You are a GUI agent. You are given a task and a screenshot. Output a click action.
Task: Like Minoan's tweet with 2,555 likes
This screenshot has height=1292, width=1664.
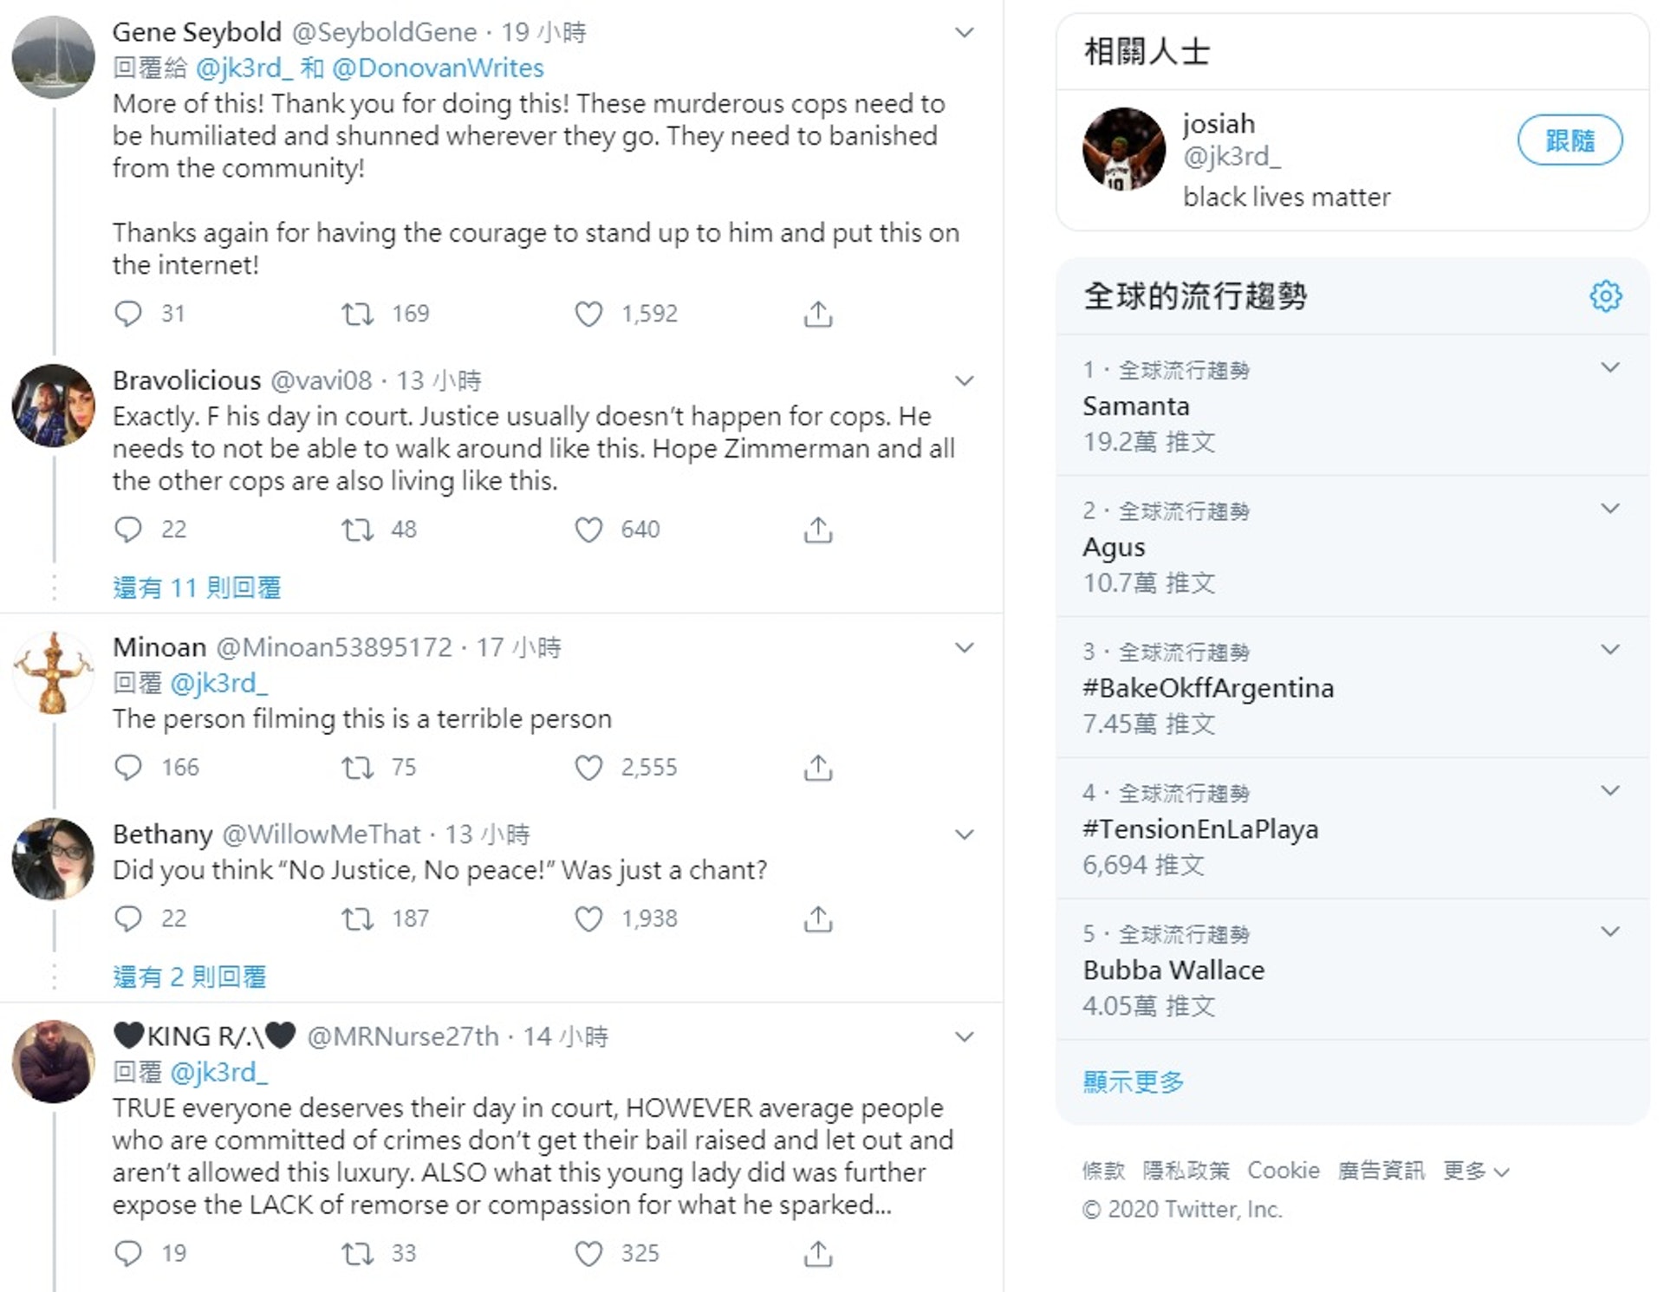pyautogui.click(x=588, y=768)
